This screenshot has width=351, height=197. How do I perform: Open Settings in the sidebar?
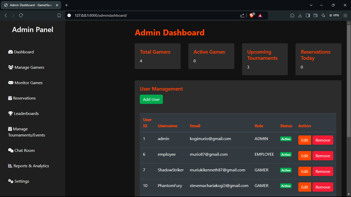[19, 181]
